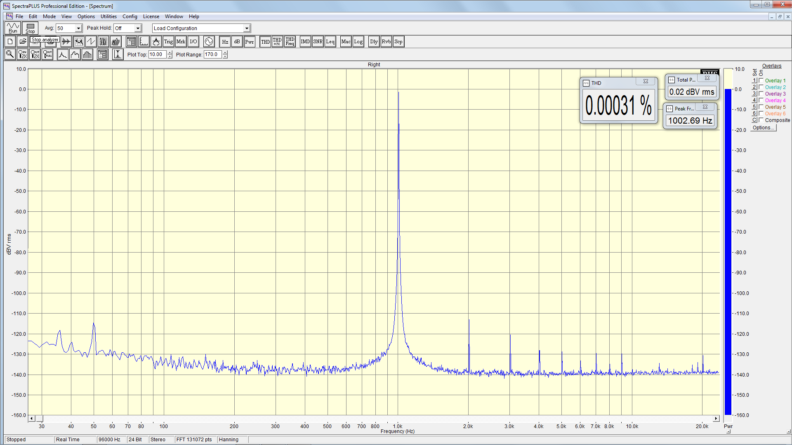Open the Mode menu
Image resolution: width=792 pixels, height=445 pixels.
coord(49,16)
